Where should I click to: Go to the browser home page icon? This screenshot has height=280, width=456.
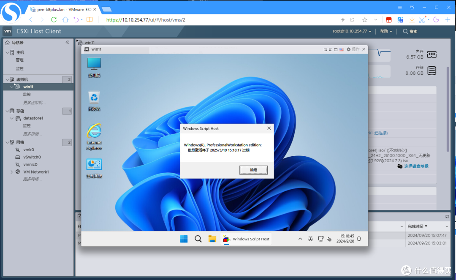(65, 20)
